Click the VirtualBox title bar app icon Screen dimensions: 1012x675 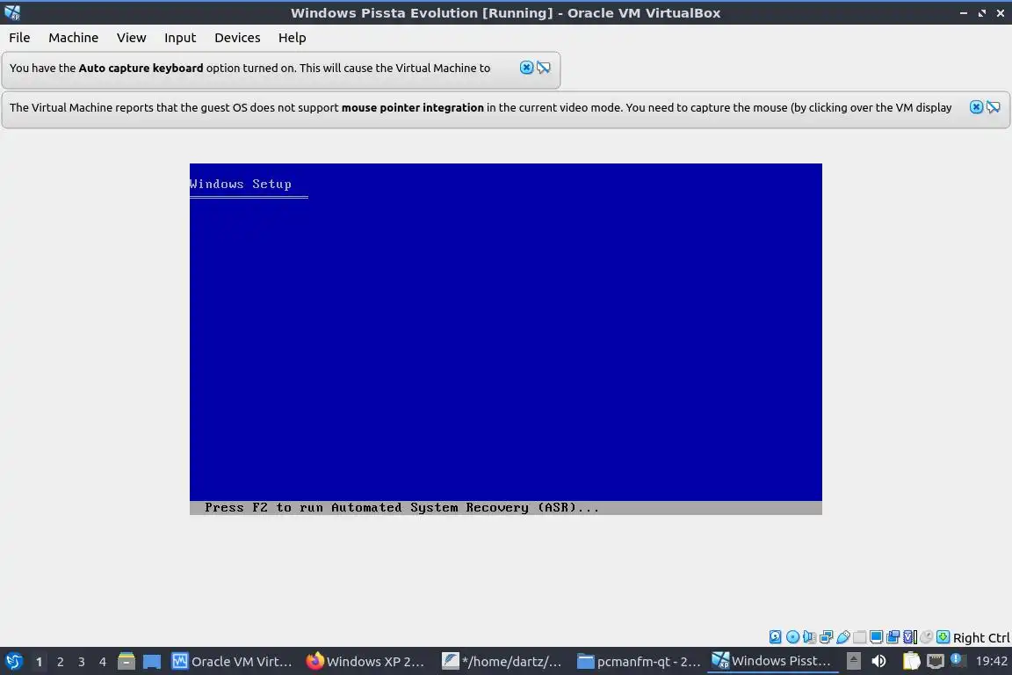(x=12, y=12)
